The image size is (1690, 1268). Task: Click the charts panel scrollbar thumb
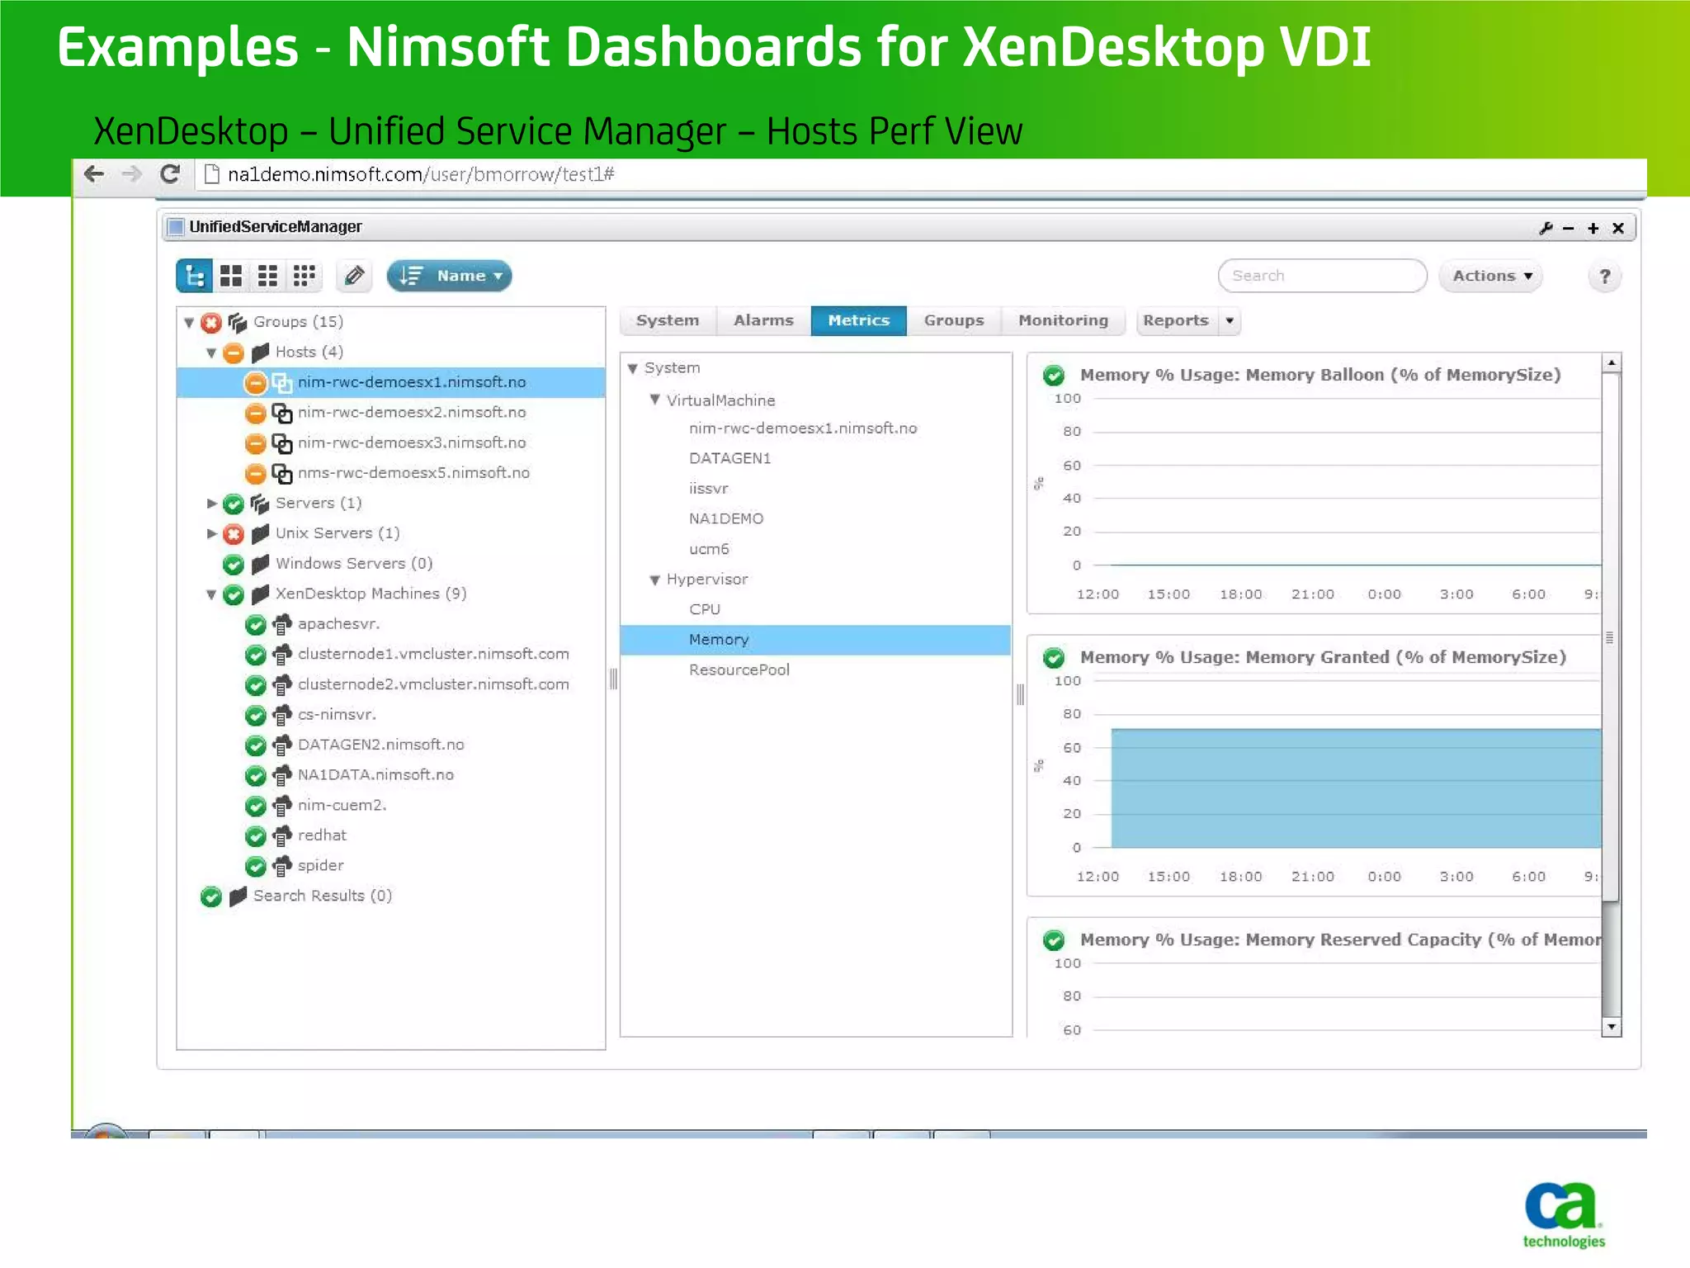1611,637
